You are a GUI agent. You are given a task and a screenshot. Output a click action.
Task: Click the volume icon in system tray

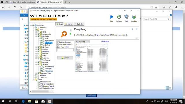(x=158, y=101)
